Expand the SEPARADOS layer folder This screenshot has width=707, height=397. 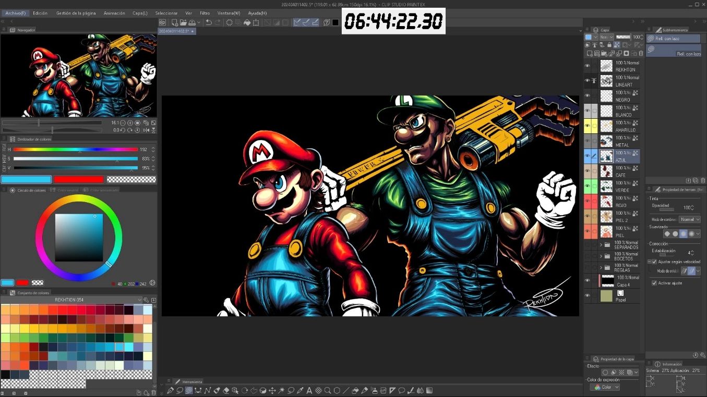coord(601,244)
